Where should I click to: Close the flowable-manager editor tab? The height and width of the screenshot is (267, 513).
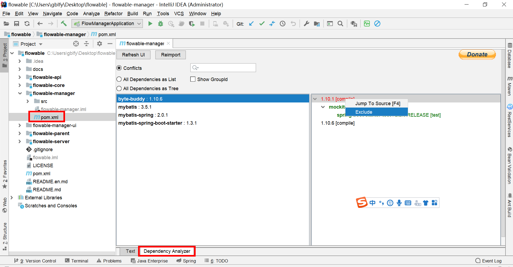[168, 43]
